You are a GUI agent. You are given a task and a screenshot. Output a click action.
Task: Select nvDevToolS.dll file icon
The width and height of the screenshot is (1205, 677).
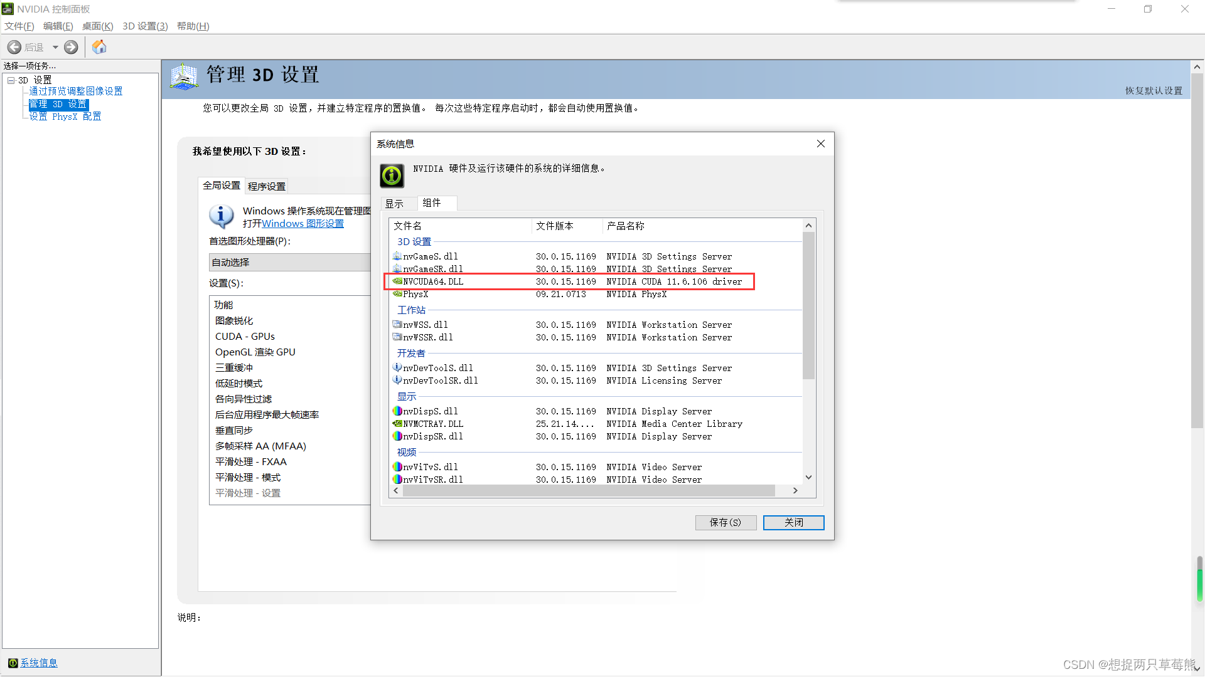point(397,368)
